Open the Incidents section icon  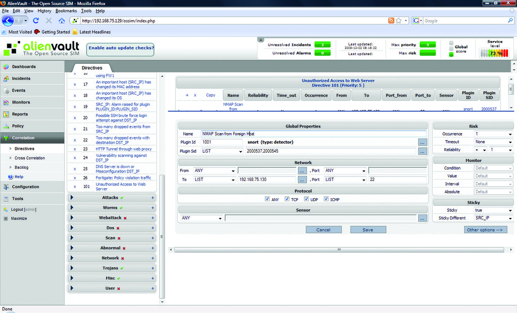click(6, 79)
